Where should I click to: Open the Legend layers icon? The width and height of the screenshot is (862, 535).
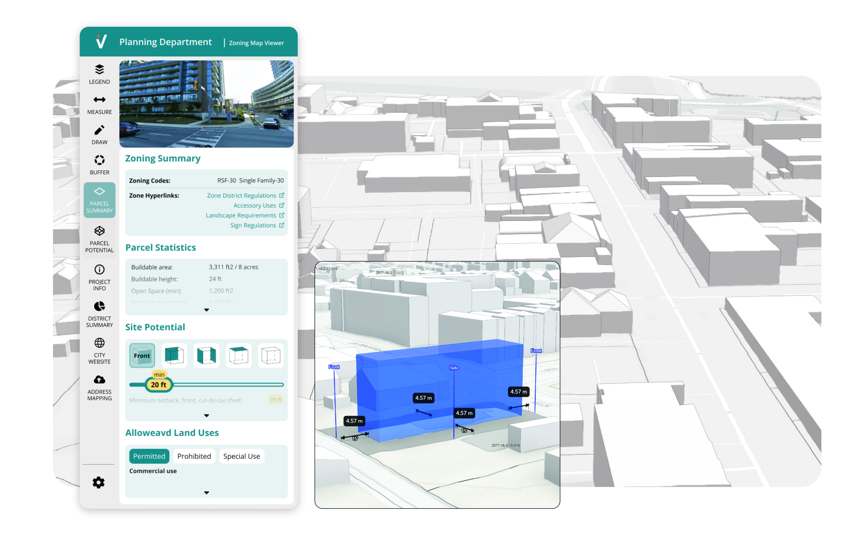(100, 70)
